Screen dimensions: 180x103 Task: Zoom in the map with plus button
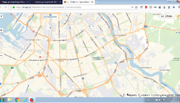[x=1, y=30]
